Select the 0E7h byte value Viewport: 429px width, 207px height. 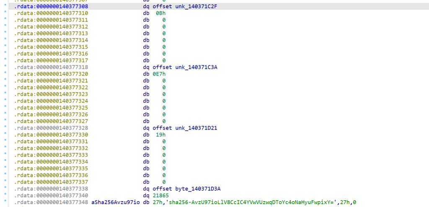point(160,74)
